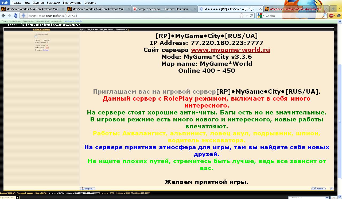Open the list-all-tabs dropdown arrow

tap(339, 9)
